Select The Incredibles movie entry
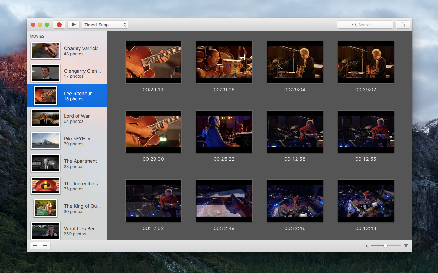438x273 pixels. click(67, 186)
